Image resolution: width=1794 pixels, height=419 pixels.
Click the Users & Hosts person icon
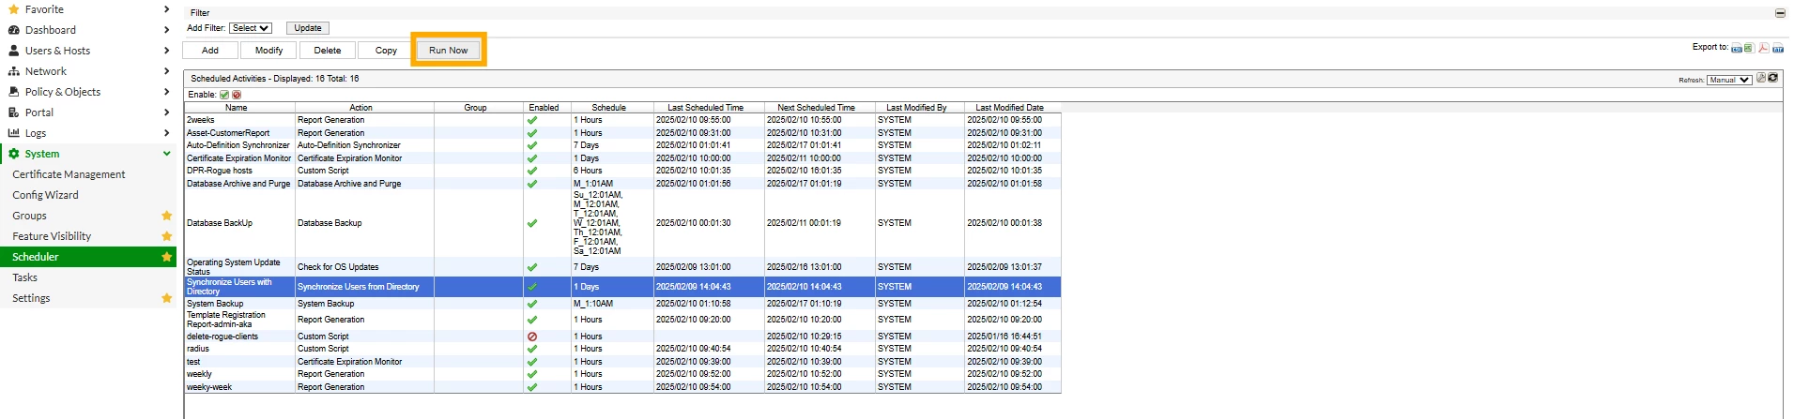[x=14, y=51]
